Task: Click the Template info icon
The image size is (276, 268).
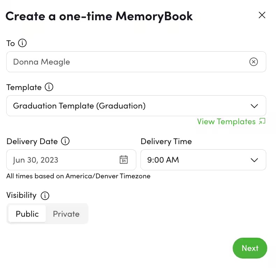Action: pos(49,87)
